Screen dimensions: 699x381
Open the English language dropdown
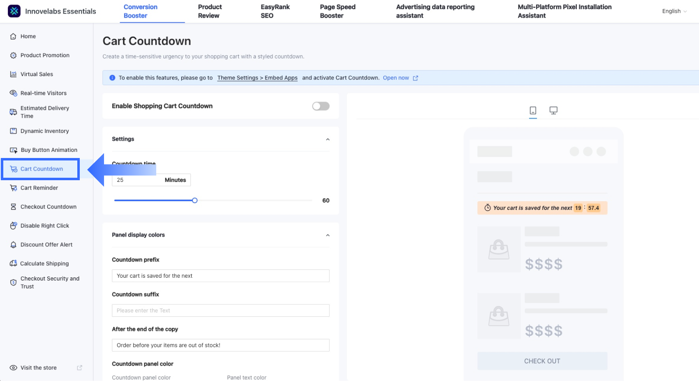pyautogui.click(x=674, y=11)
